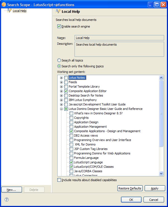Select the IBM Lotus Symphony label

[83, 100]
